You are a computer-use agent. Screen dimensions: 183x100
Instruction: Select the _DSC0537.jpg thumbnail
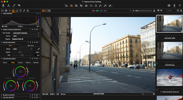[x=169, y=50]
